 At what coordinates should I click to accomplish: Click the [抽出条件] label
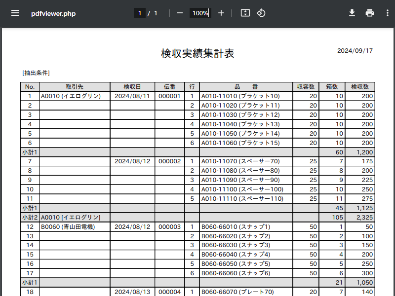click(x=36, y=73)
